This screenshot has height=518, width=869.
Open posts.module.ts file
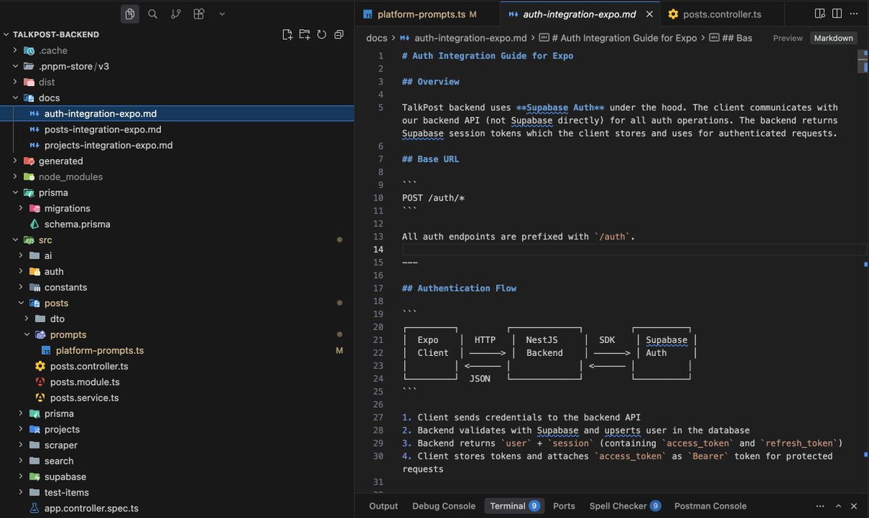coord(85,382)
